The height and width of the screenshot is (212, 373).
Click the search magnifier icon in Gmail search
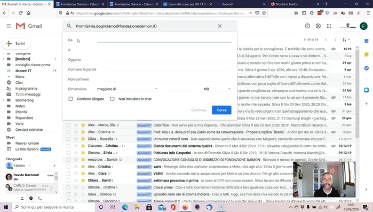pyautogui.click(x=69, y=26)
